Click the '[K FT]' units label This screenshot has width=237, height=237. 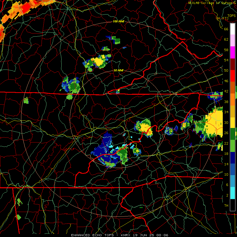pyautogui.click(x=223, y=18)
